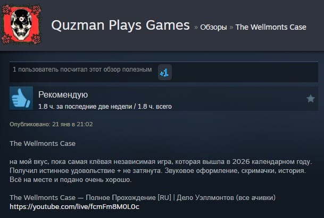Click the star icon on review header

click(310, 99)
